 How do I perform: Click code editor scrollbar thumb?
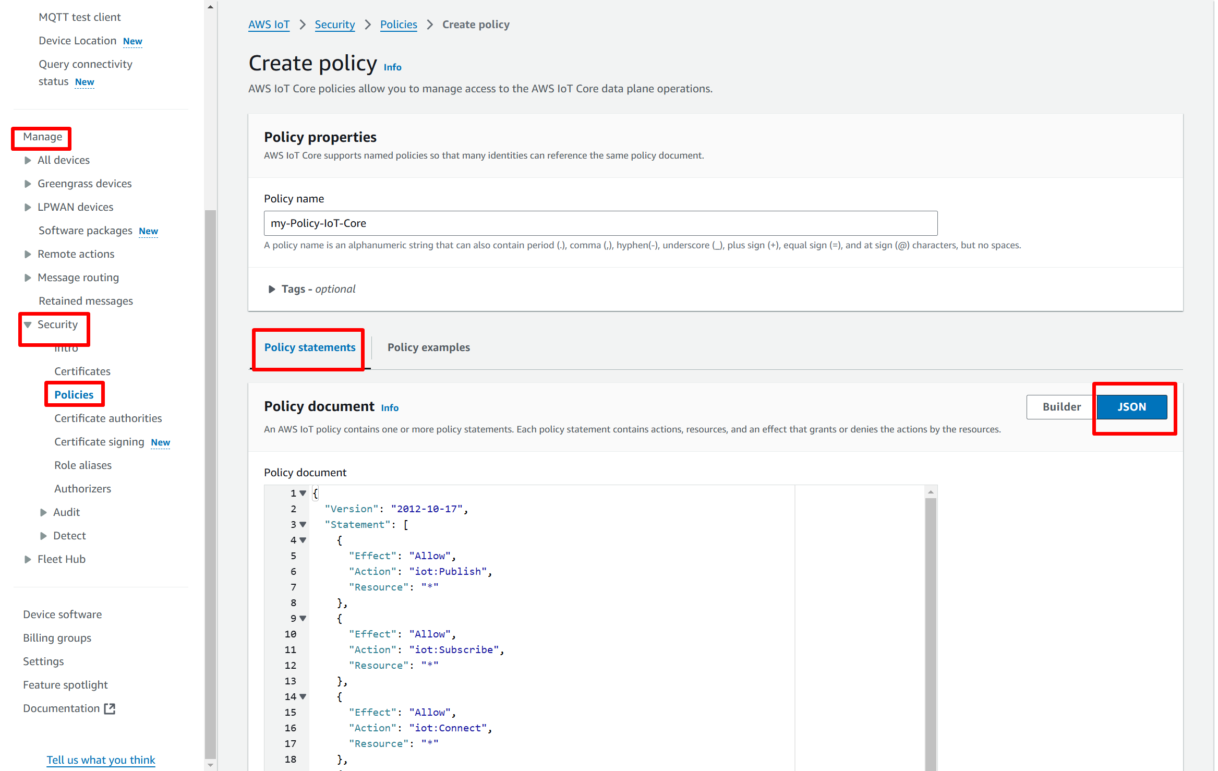[931, 634]
